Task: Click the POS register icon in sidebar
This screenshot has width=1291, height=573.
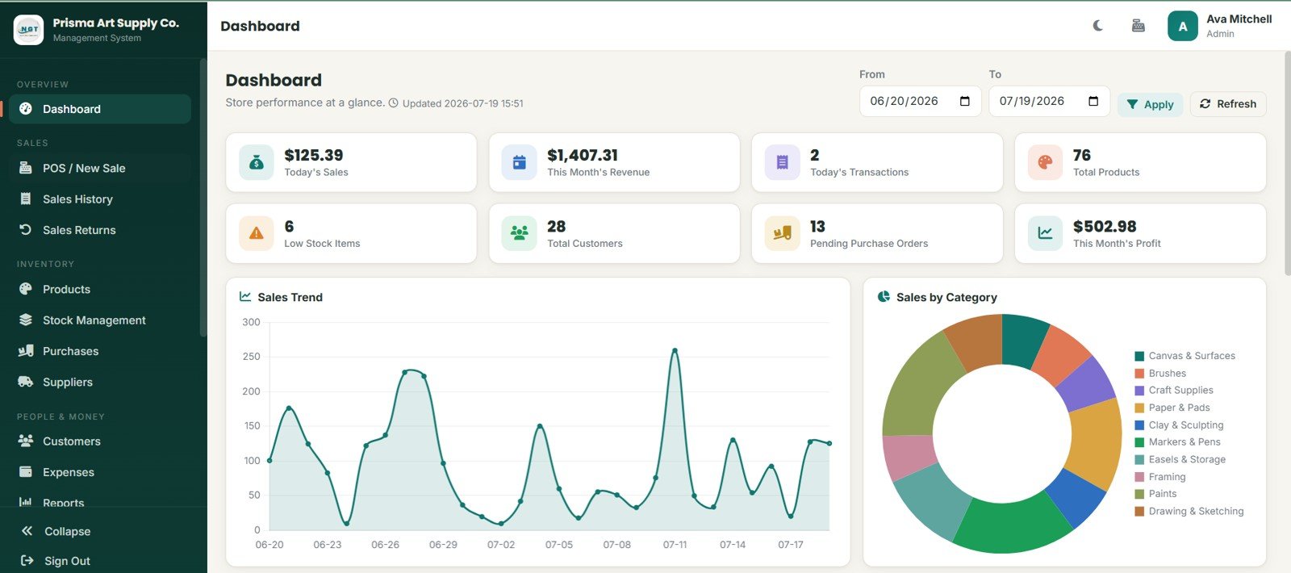Action: pos(26,168)
